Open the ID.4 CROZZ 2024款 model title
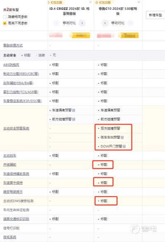 (69, 11)
